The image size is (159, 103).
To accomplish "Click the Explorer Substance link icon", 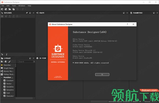I will click(6, 16).
